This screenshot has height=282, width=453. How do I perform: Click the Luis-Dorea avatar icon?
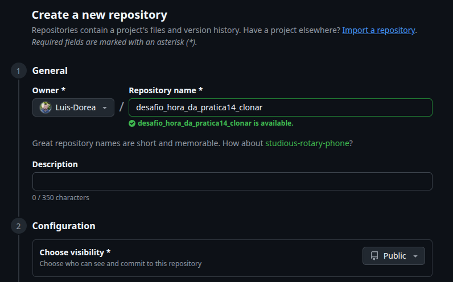pos(46,107)
